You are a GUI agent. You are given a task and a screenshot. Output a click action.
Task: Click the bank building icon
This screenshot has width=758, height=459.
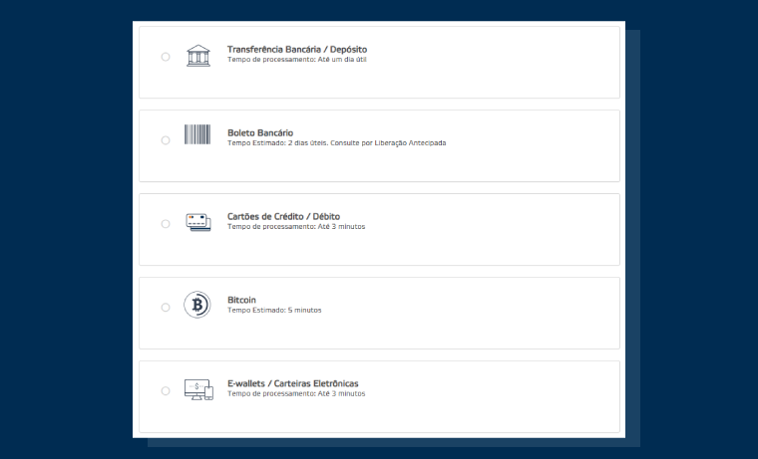(x=198, y=56)
